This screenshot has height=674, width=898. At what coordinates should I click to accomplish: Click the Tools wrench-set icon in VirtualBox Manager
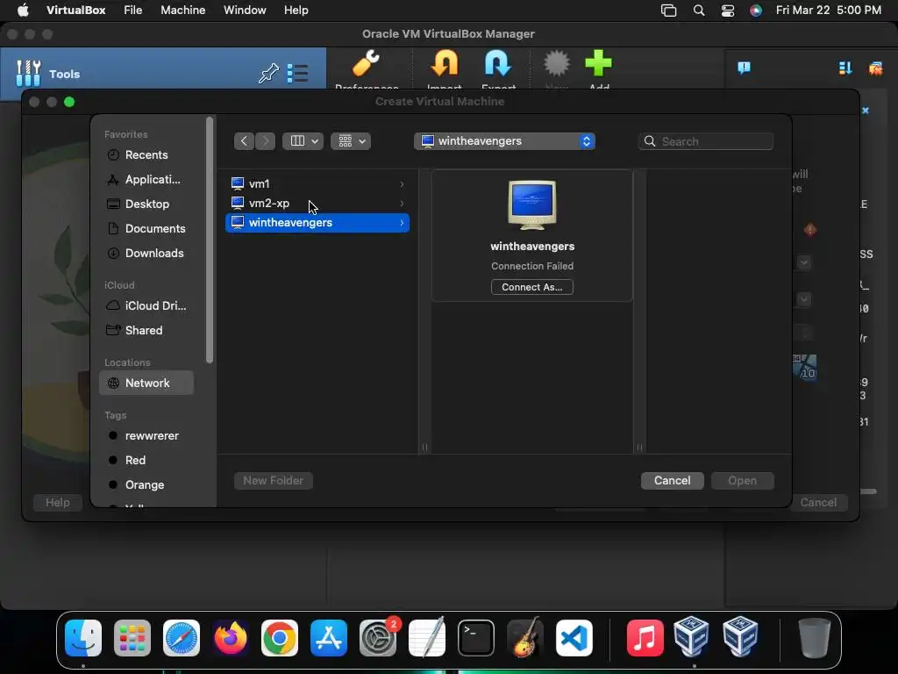pos(28,74)
